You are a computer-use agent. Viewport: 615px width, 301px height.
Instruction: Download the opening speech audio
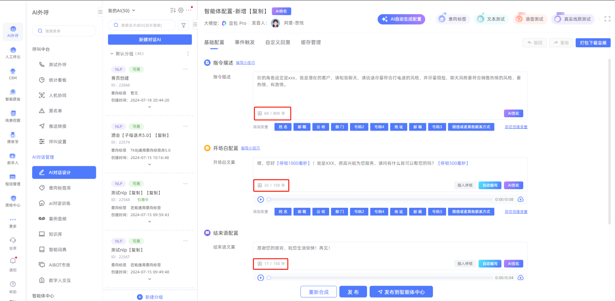pyautogui.click(x=520, y=199)
